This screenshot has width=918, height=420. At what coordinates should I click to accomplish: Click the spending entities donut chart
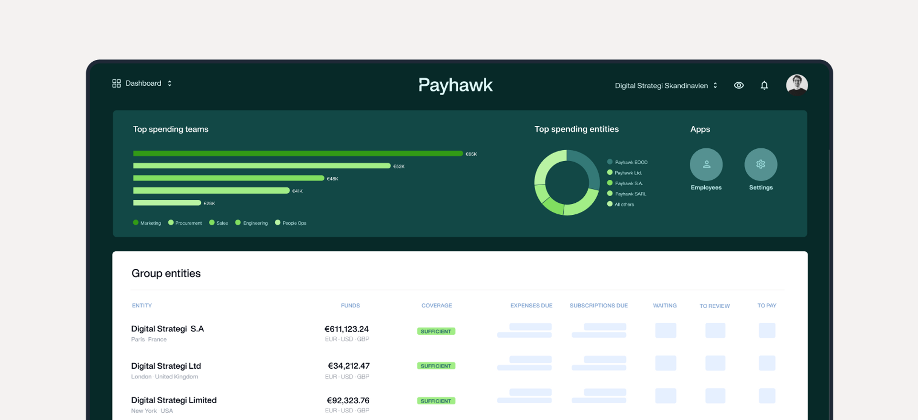click(x=567, y=182)
